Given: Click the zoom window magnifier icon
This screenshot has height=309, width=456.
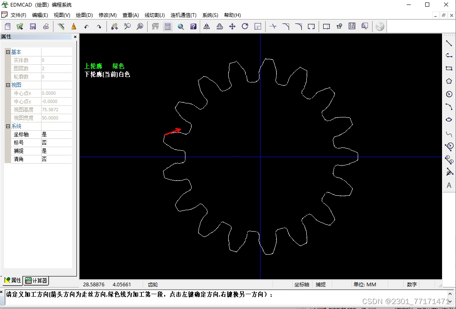Looking at the screenshot, I should tap(140, 26).
